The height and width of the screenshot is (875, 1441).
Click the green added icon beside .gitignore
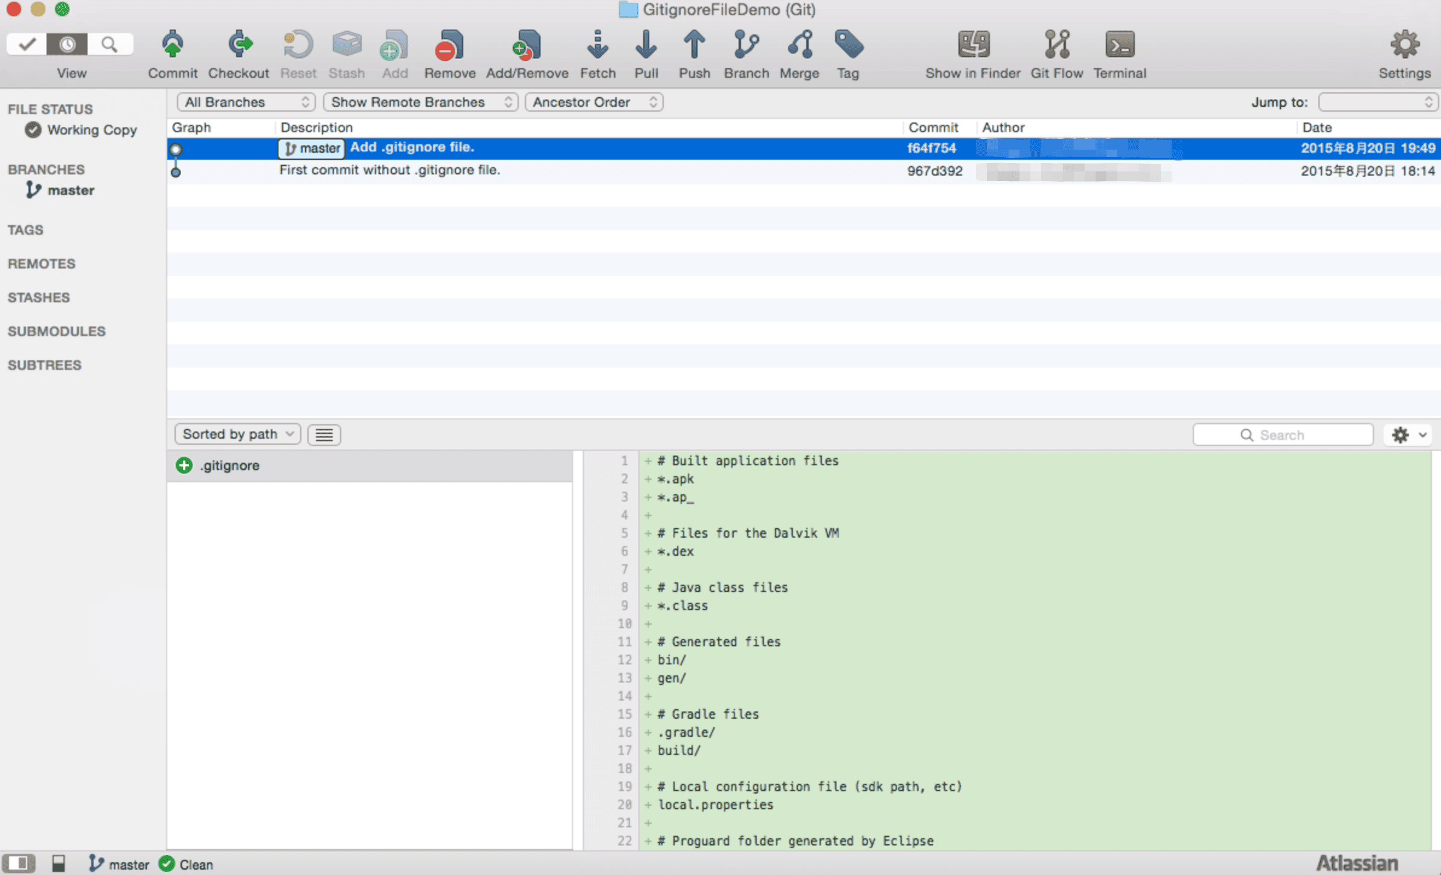(184, 466)
